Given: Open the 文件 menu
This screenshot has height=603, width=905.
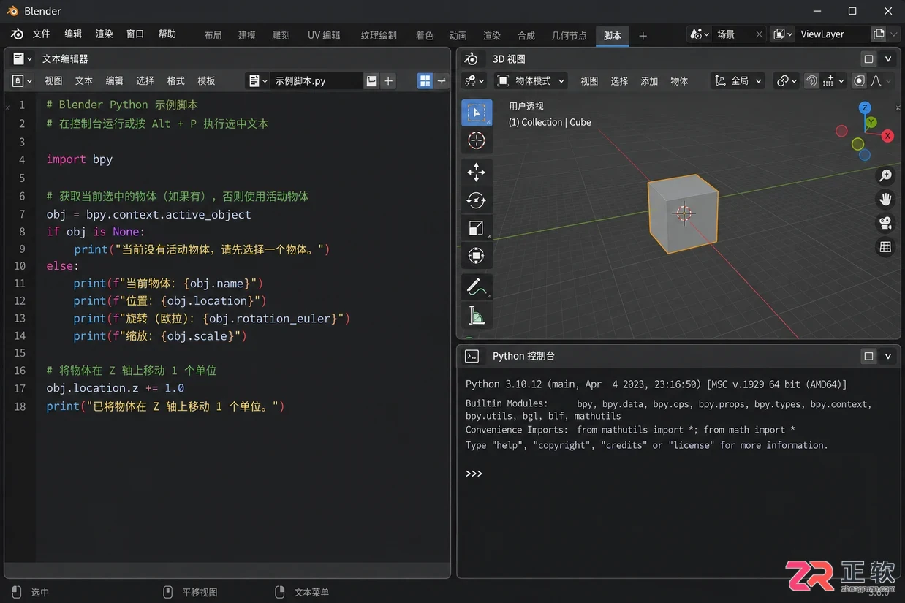Looking at the screenshot, I should click(x=41, y=34).
